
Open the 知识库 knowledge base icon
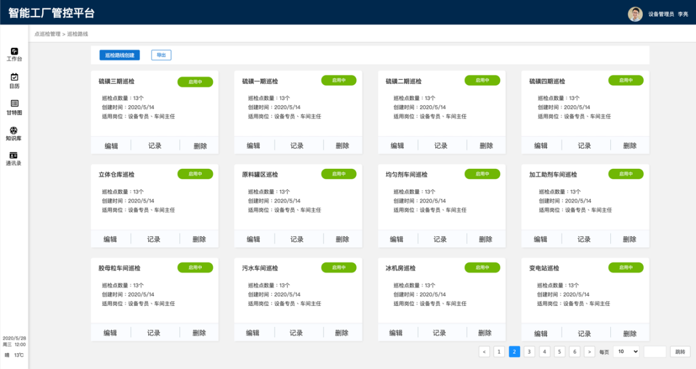tap(14, 130)
